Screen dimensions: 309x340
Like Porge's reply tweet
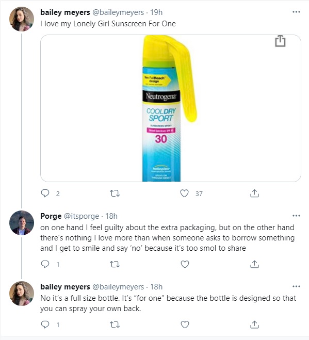[x=185, y=264]
